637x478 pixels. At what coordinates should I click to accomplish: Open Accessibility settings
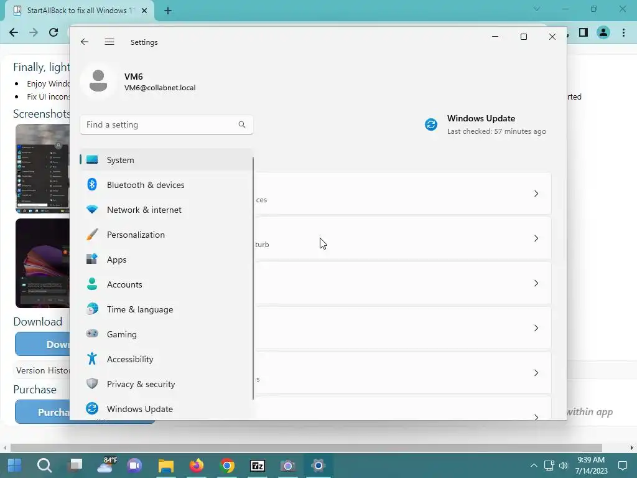click(x=166, y=358)
